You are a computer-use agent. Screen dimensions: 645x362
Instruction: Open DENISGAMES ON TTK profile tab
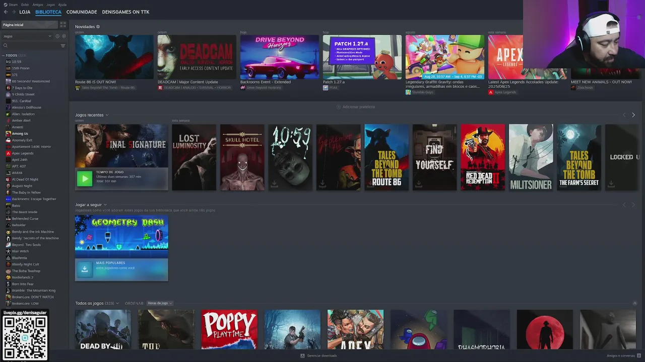click(x=125, y=12)
